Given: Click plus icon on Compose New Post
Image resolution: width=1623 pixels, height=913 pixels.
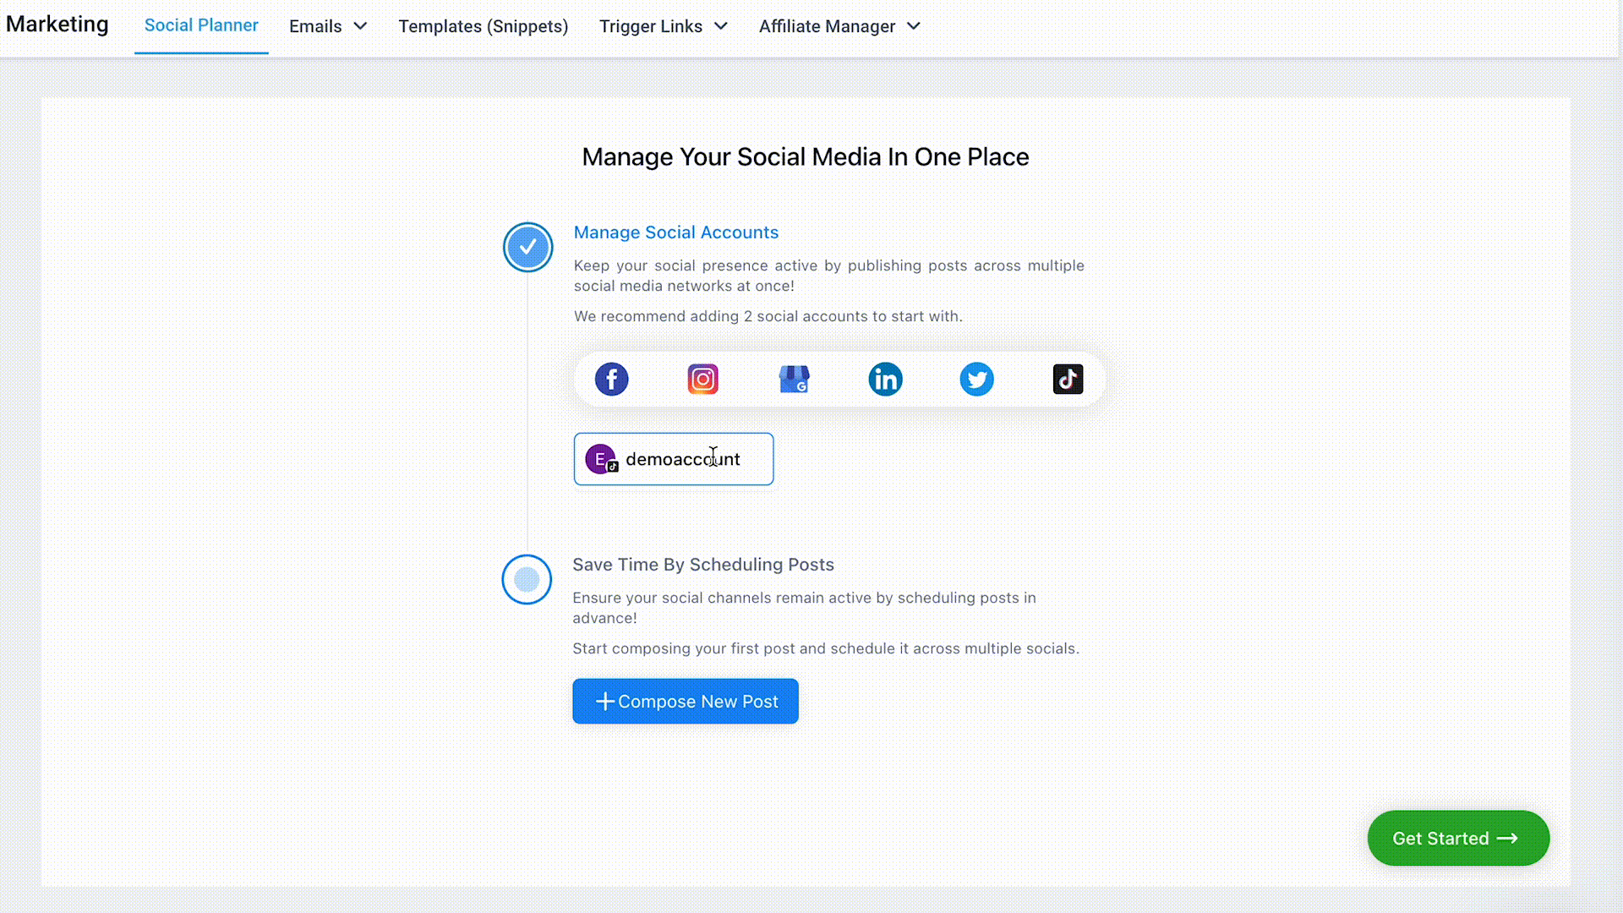Looking at the screenshot, I should [x=604, y=702].
